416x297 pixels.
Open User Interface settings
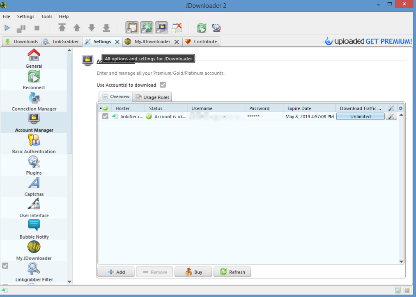(x=34, y=207)
